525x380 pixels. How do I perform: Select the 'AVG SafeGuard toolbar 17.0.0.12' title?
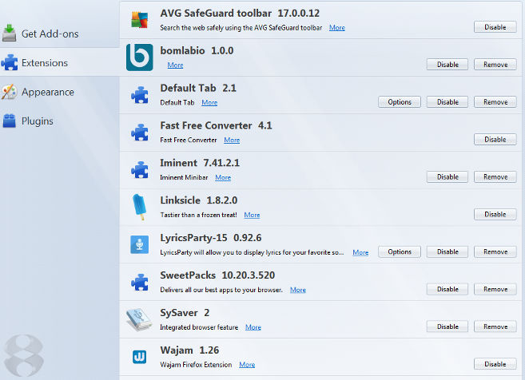tap(240, 14)
